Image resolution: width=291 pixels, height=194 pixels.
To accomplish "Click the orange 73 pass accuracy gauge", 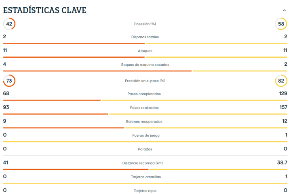I will [9, 81].
